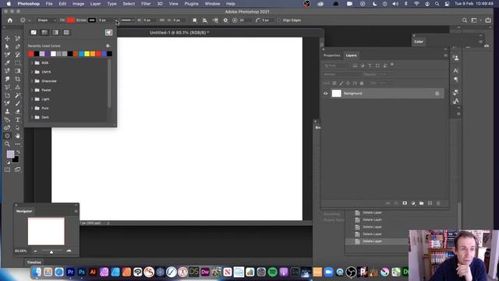Click the Delete layer trash icon
The image size is (499, 281).
pos(438,203)
